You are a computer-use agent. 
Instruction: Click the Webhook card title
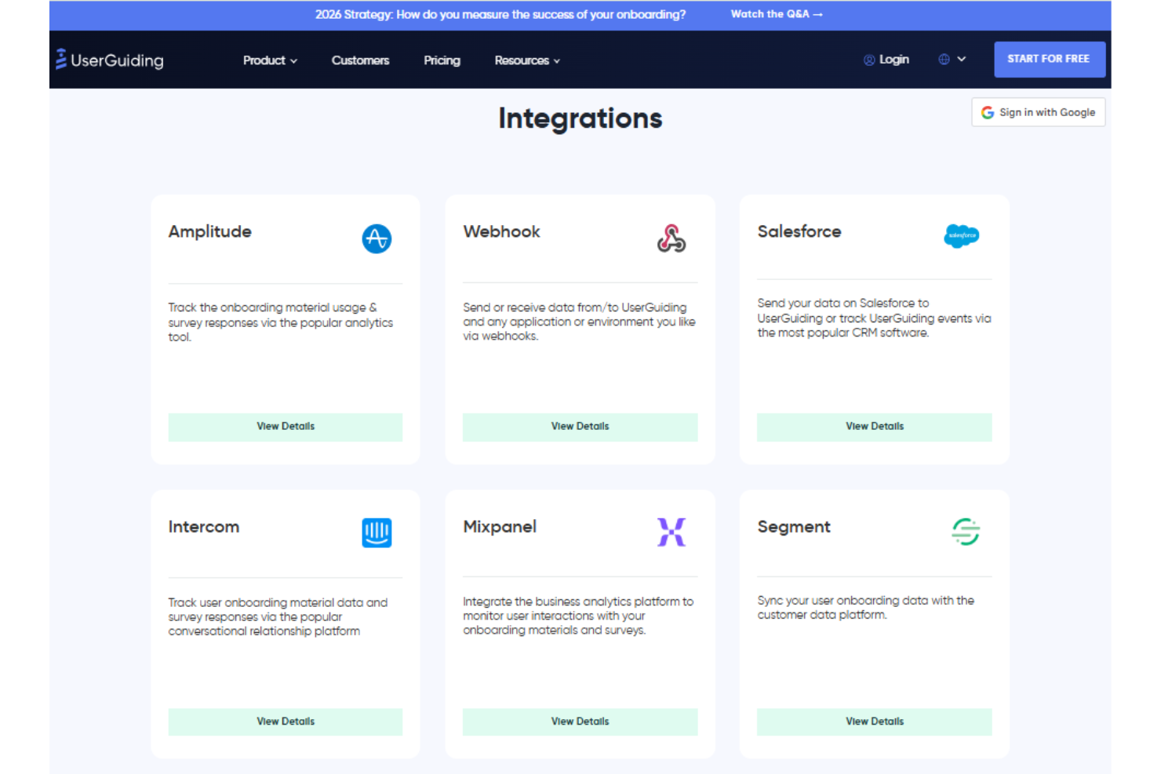point(501,231)
